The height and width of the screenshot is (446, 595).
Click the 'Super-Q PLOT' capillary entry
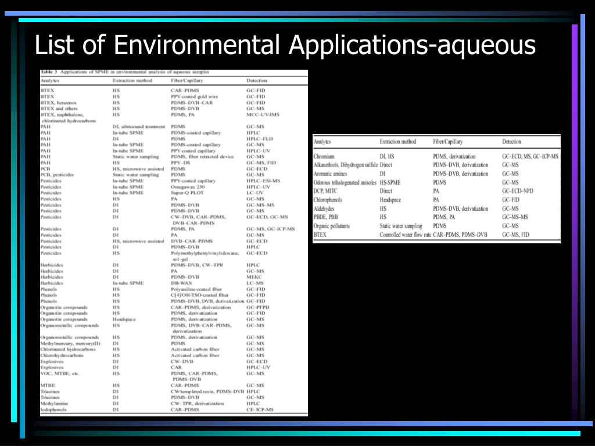click(187, 193)
